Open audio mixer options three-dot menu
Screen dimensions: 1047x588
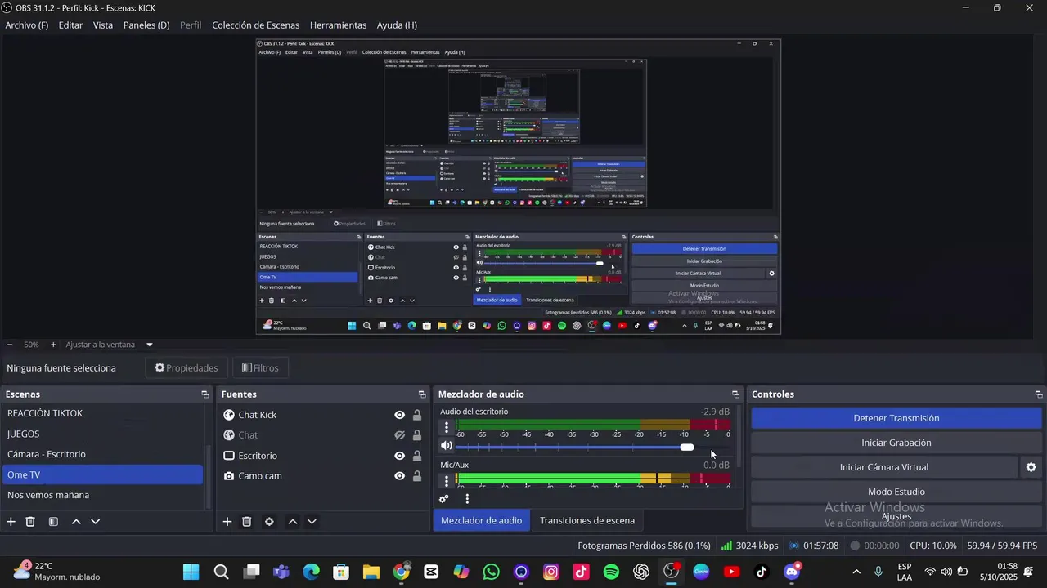[x=467, y=499]
